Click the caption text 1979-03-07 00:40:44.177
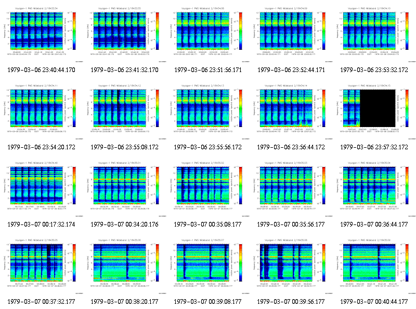Viewport: 416px width, 309px height. pos(374,302)
